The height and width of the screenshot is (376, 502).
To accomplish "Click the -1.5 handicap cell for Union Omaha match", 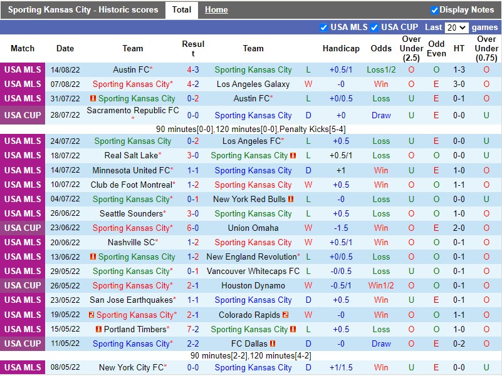I will (x=341, y=228).
